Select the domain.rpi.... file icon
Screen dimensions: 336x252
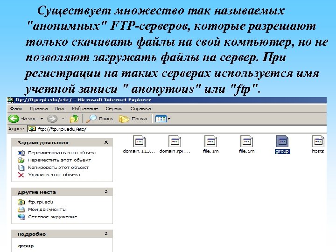click(175, 141)
